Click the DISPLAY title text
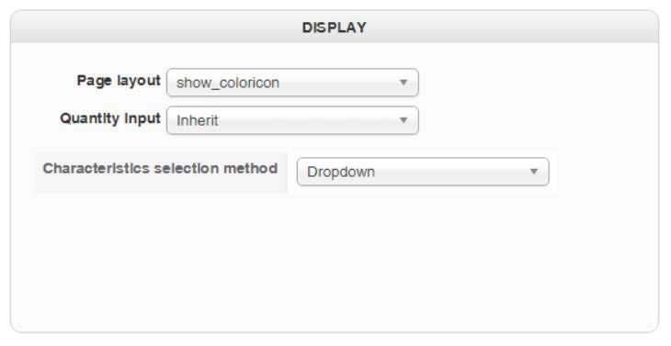The height and width of the screenshot is (346, 671). pos(335,28)
